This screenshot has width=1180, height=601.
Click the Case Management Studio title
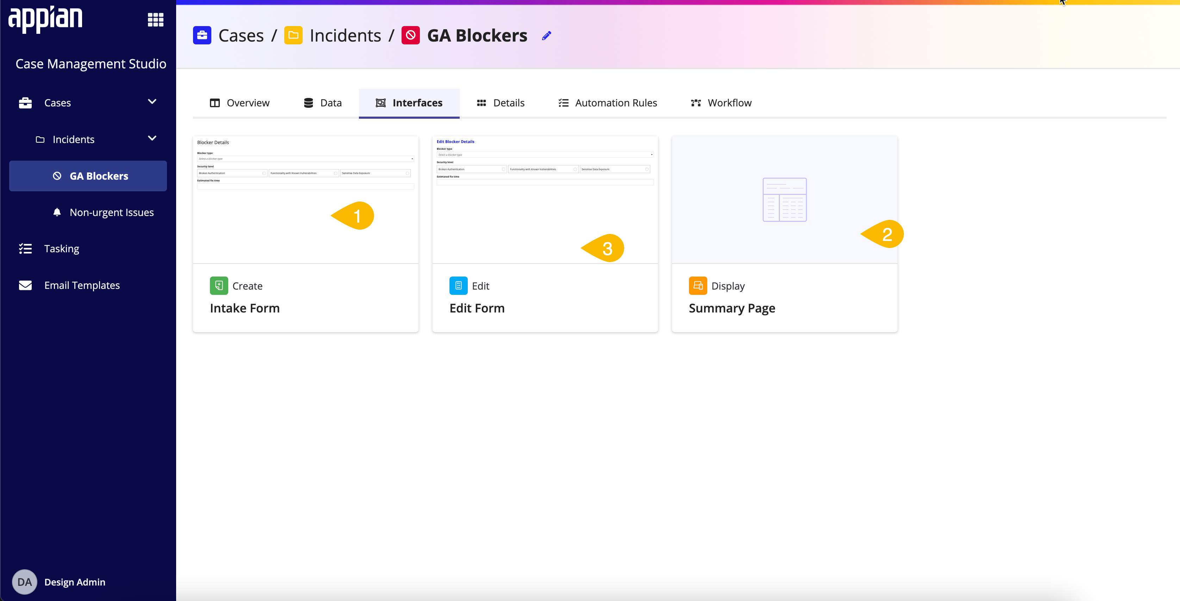(x=91, y=64)
